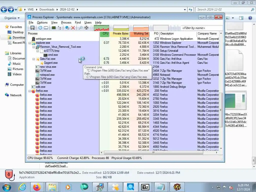Open System Information toolbar icon

pyautogui.click(x=54, y=28)
